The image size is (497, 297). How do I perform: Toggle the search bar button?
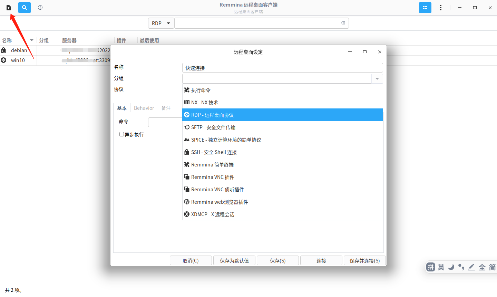tap(25, 8)
